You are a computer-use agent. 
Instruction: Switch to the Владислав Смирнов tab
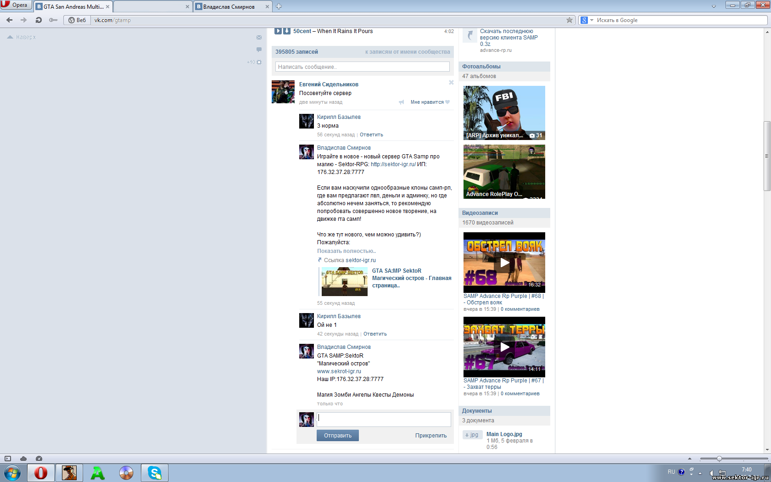[x=229, y=7]
